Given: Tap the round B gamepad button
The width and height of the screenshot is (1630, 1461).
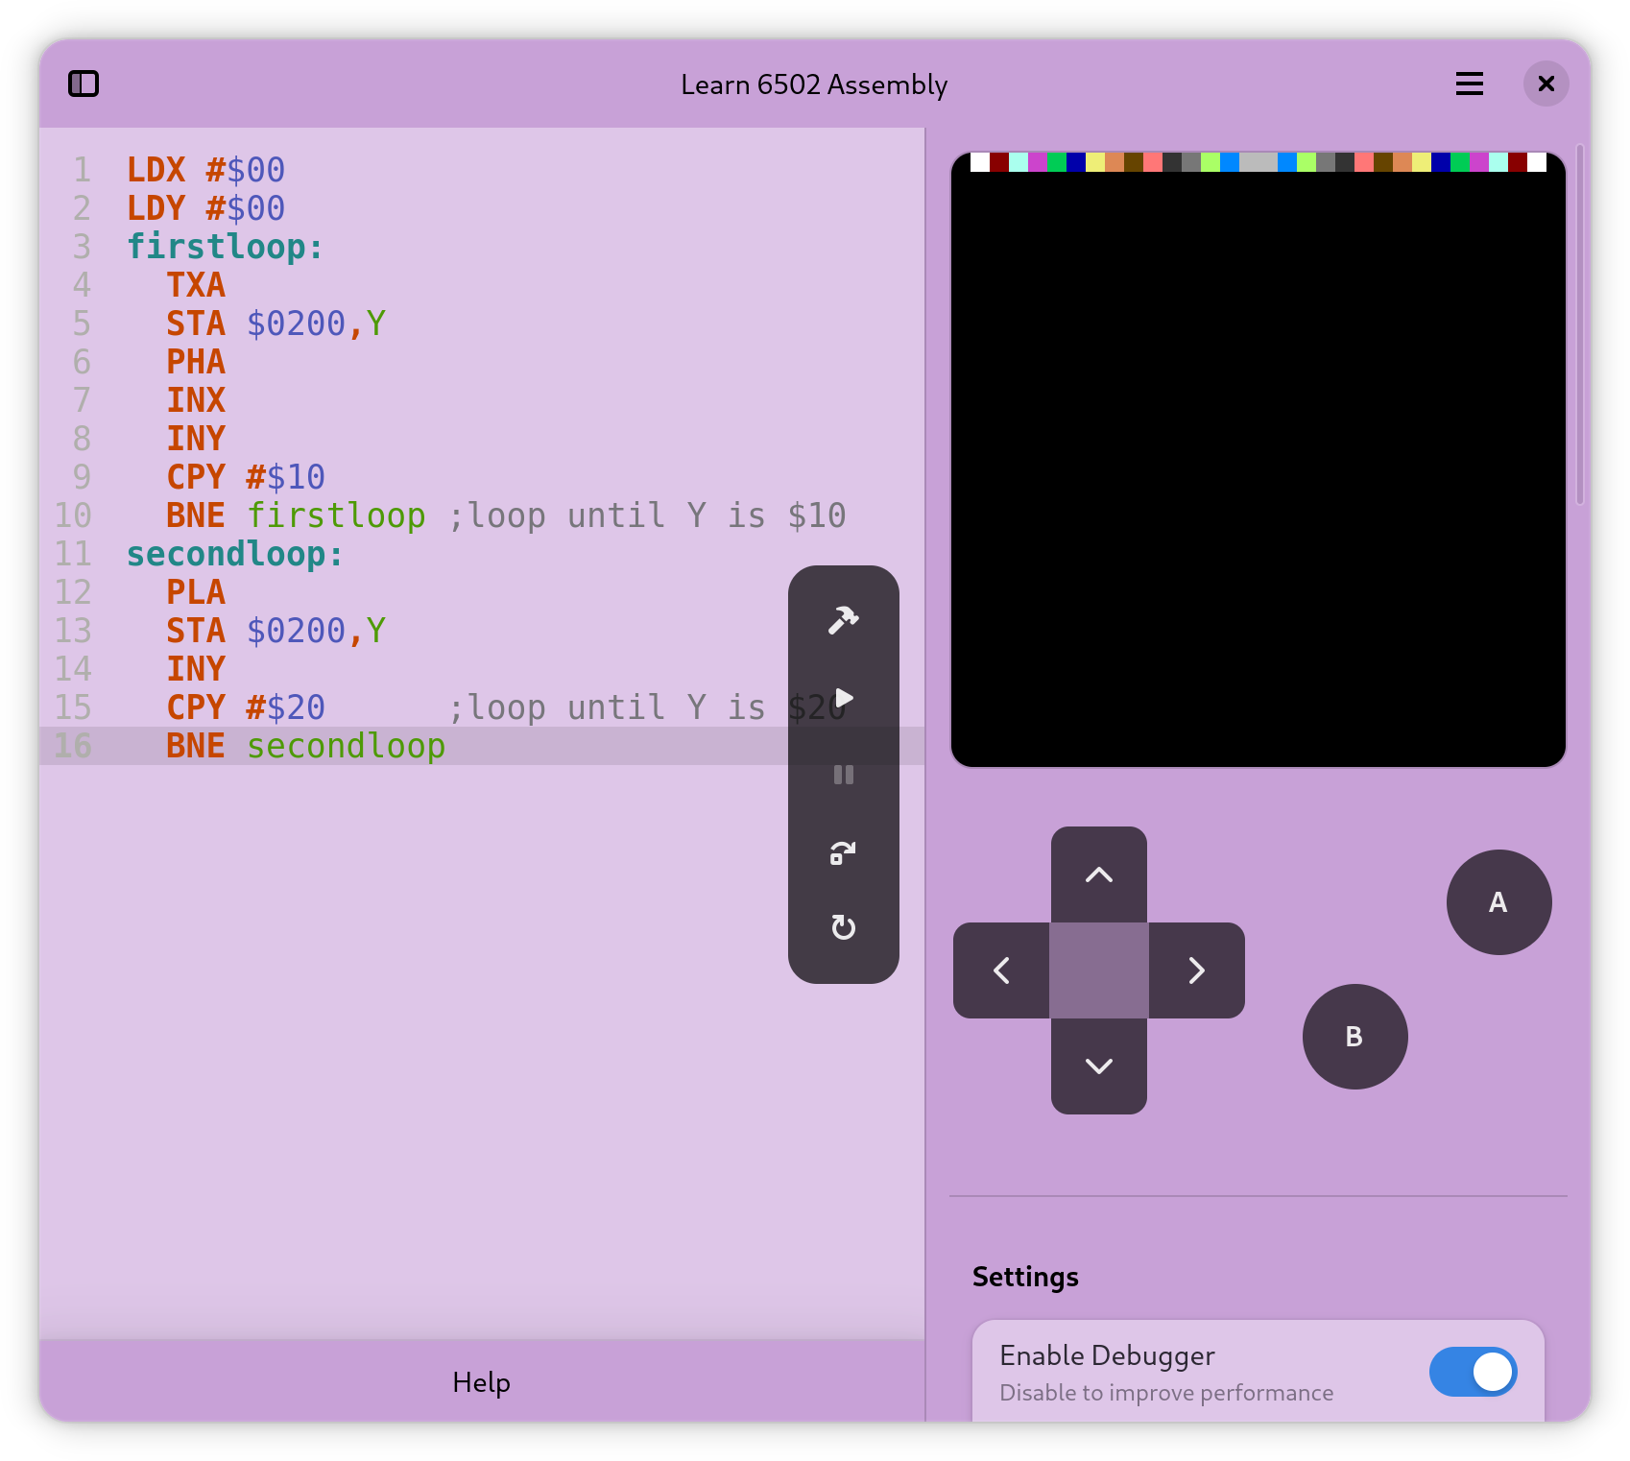Looking at the screenshot, I should 1354,1037.
